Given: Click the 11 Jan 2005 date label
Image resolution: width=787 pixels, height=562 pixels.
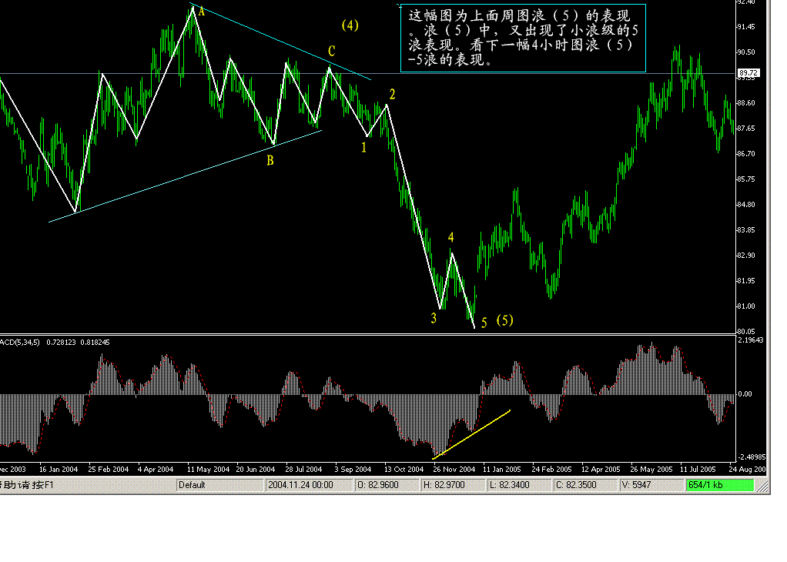Looking at the screenshot, I should 502,470.
